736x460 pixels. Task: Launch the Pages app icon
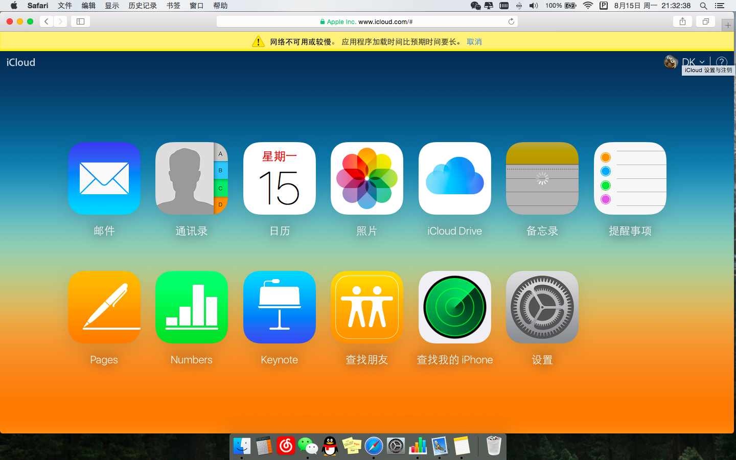tap(104, 307)
